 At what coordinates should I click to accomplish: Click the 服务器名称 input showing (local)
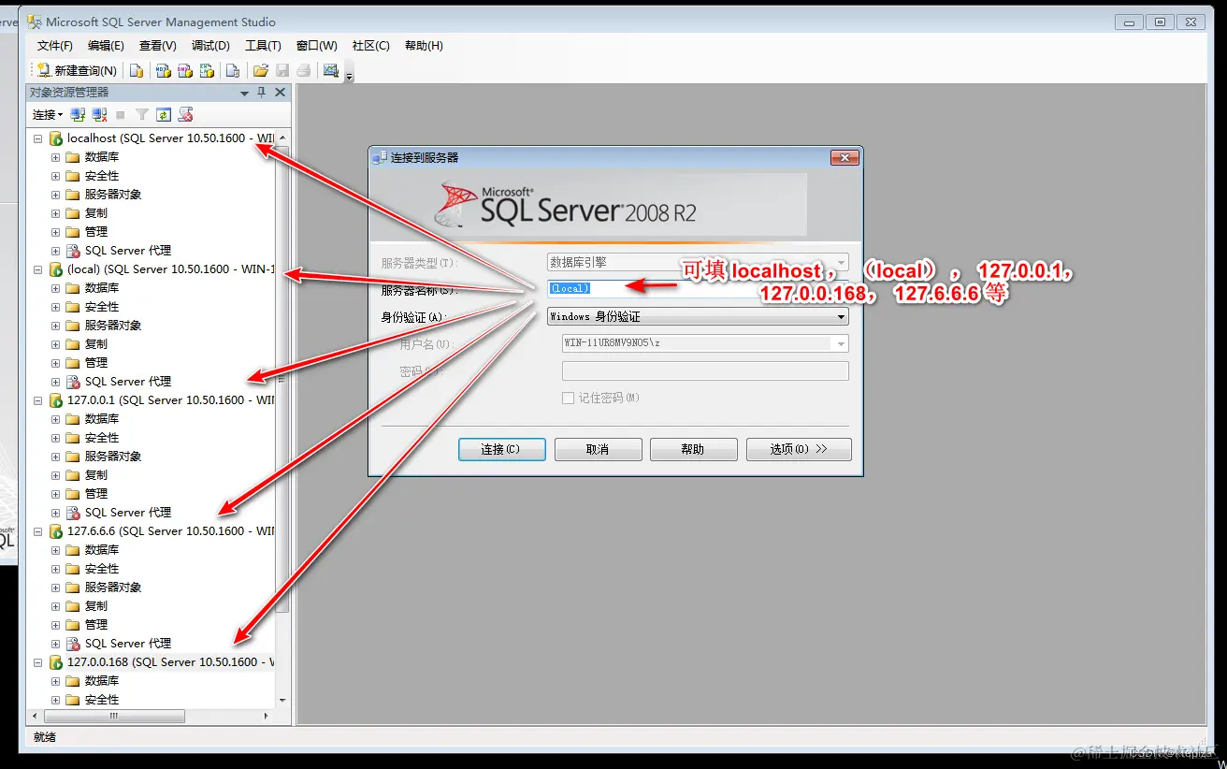point(698,288)
